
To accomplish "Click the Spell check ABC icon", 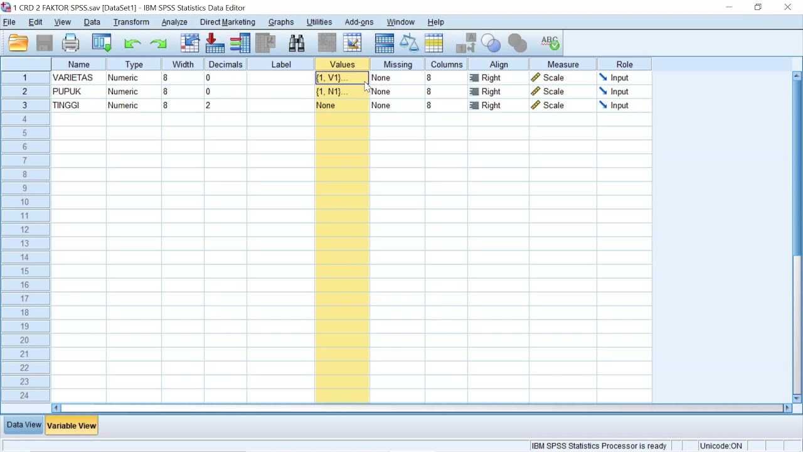I will (x=550, y=43).
